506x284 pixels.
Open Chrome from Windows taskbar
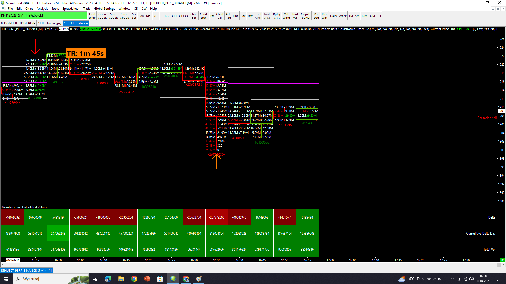pos(134,279)
